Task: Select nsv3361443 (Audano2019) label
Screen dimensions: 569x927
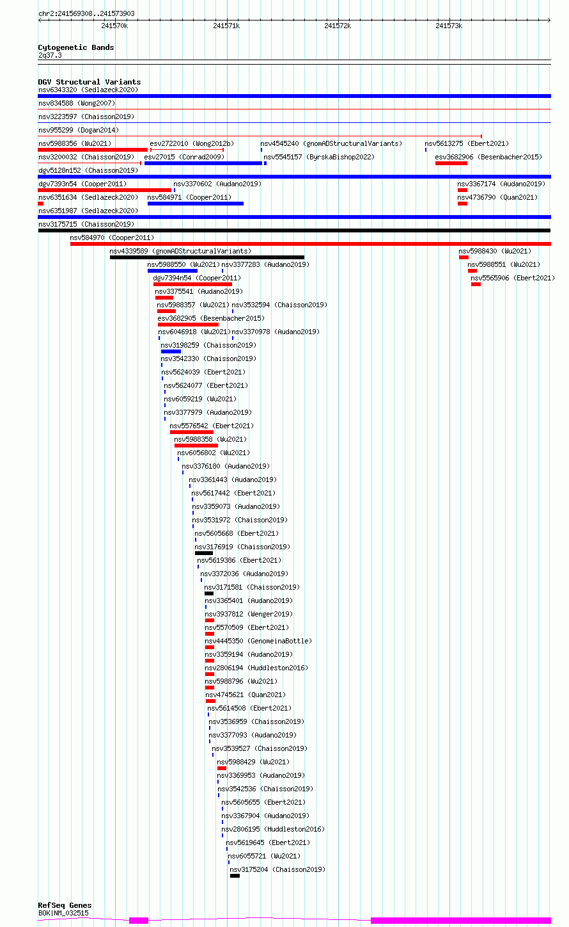Action: 233,480
